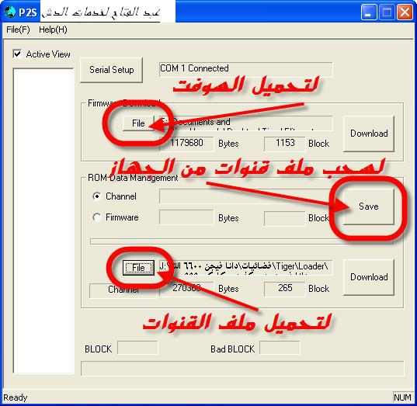417x406 pixels.
Task: Click the bottom progress bar
Action: coord(242,369)
